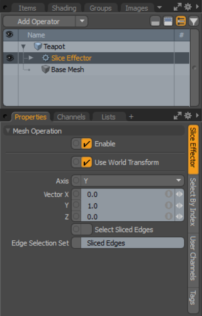The height and width of the screenshot is (316, 202).
Task: Expand the Slice Effector tree item
Action: pyautogui.click(x=31, y=58)
